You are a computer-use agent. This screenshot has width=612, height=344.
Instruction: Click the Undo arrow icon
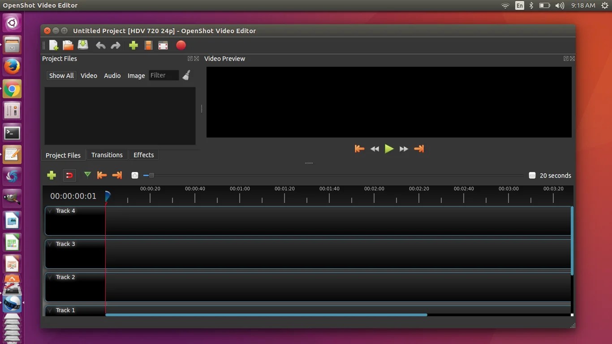pos(100,45)
